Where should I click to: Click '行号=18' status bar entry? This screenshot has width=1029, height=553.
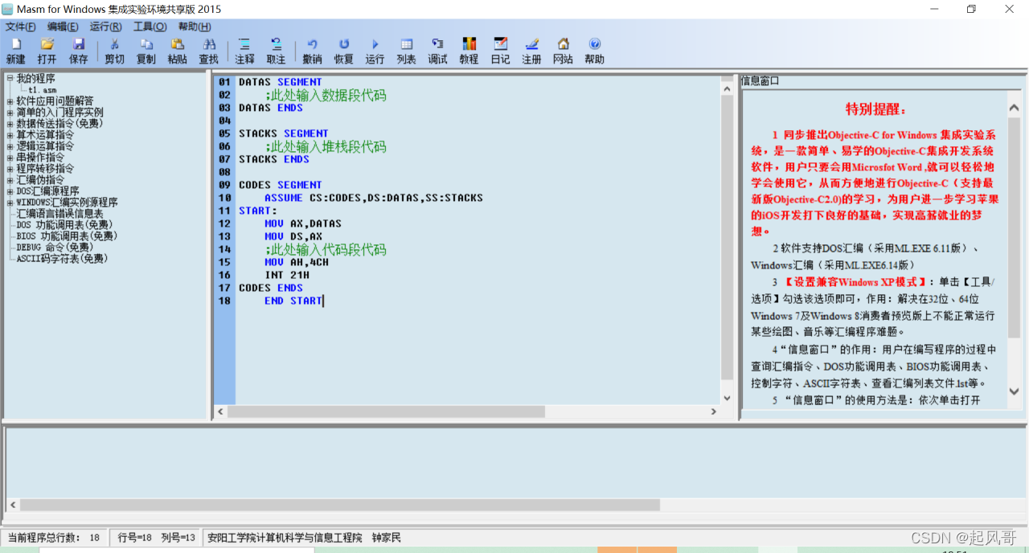coord(135,538)
